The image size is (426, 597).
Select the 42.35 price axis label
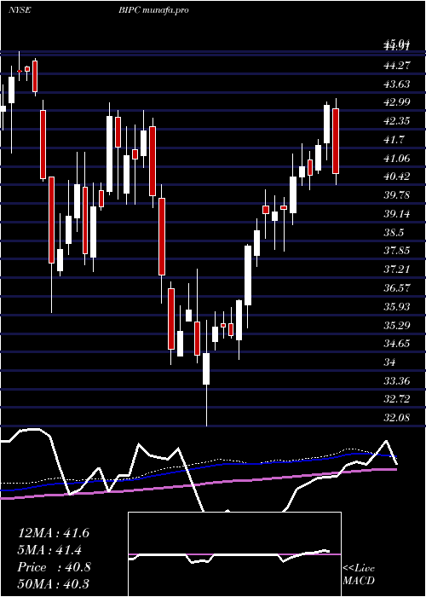(398, 121)
